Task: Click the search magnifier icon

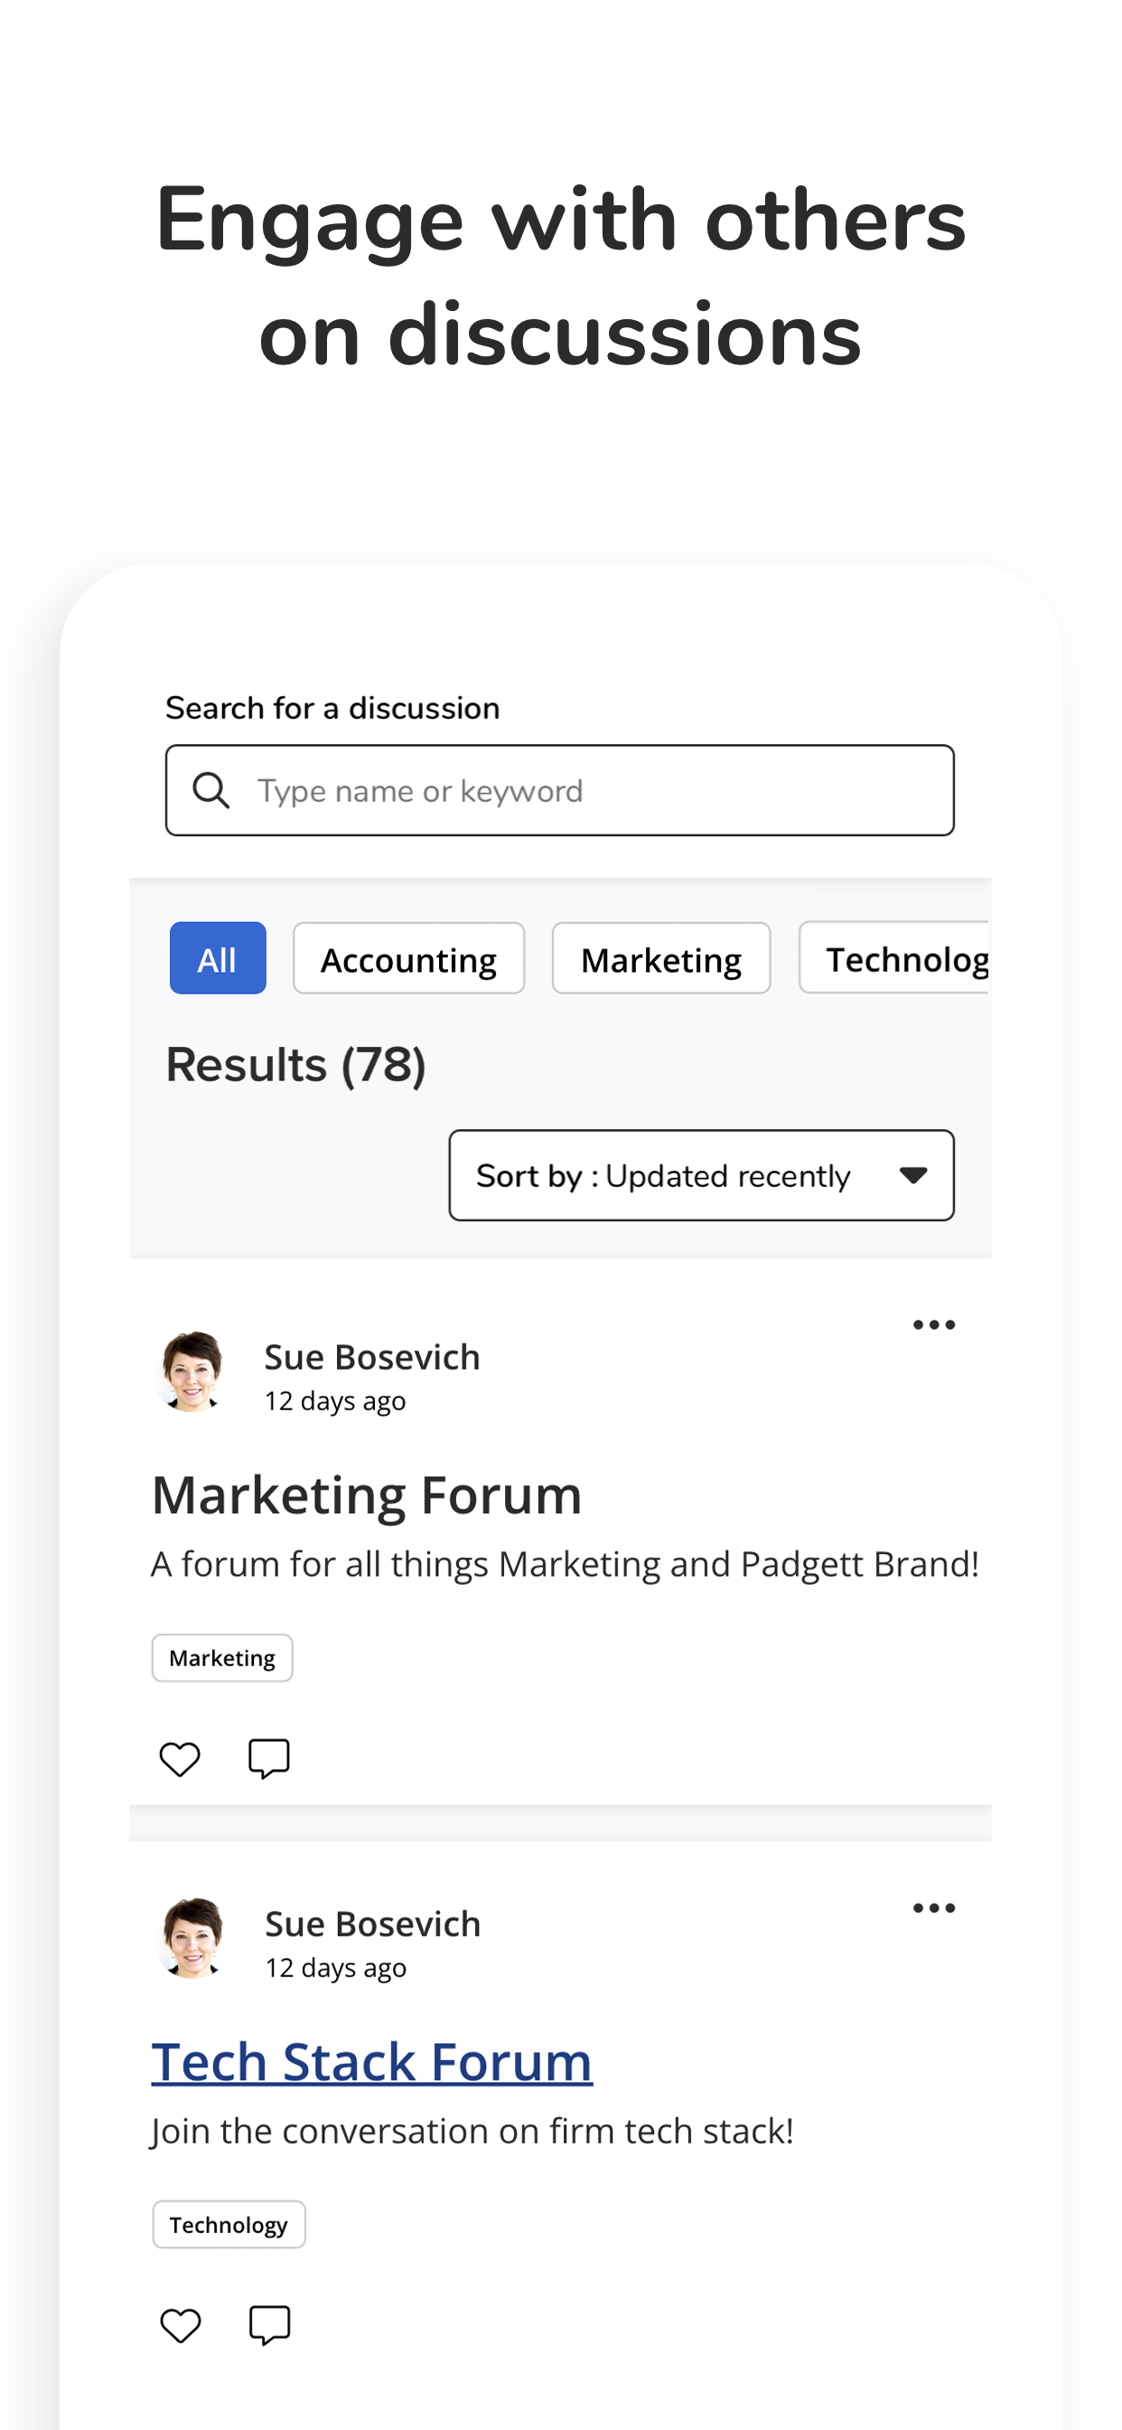Action: coord(210,790)
